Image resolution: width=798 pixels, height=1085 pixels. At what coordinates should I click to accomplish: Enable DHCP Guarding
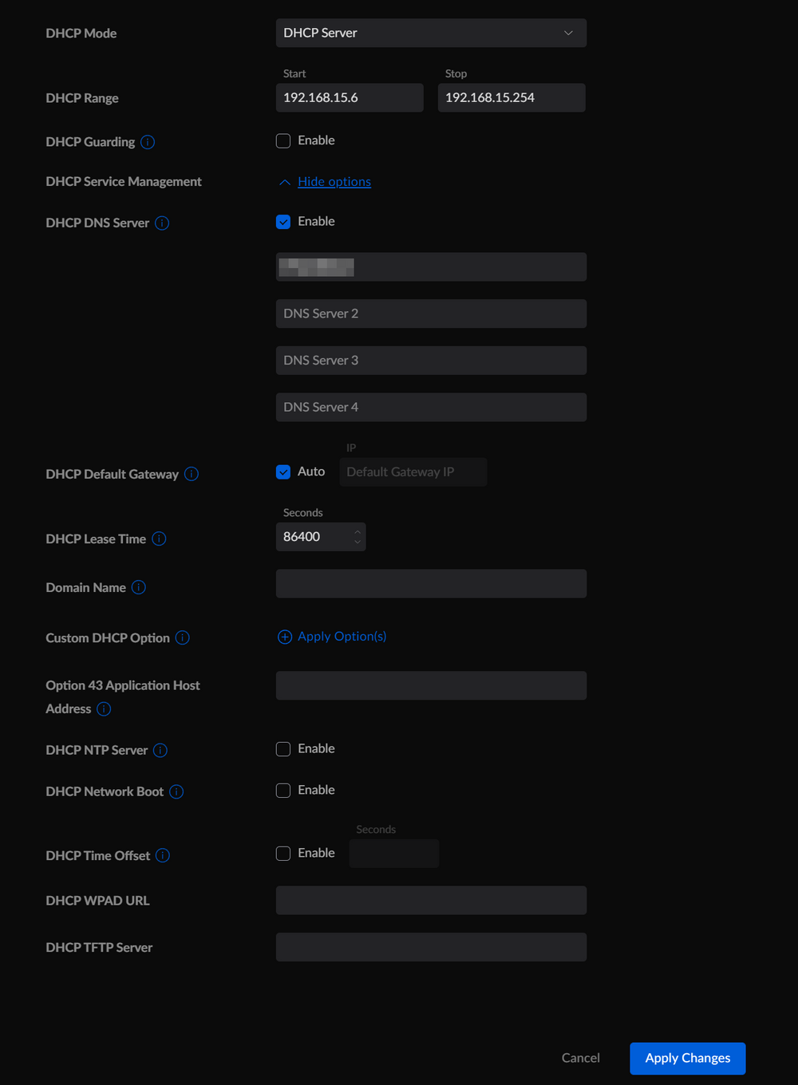coord(283,140)
